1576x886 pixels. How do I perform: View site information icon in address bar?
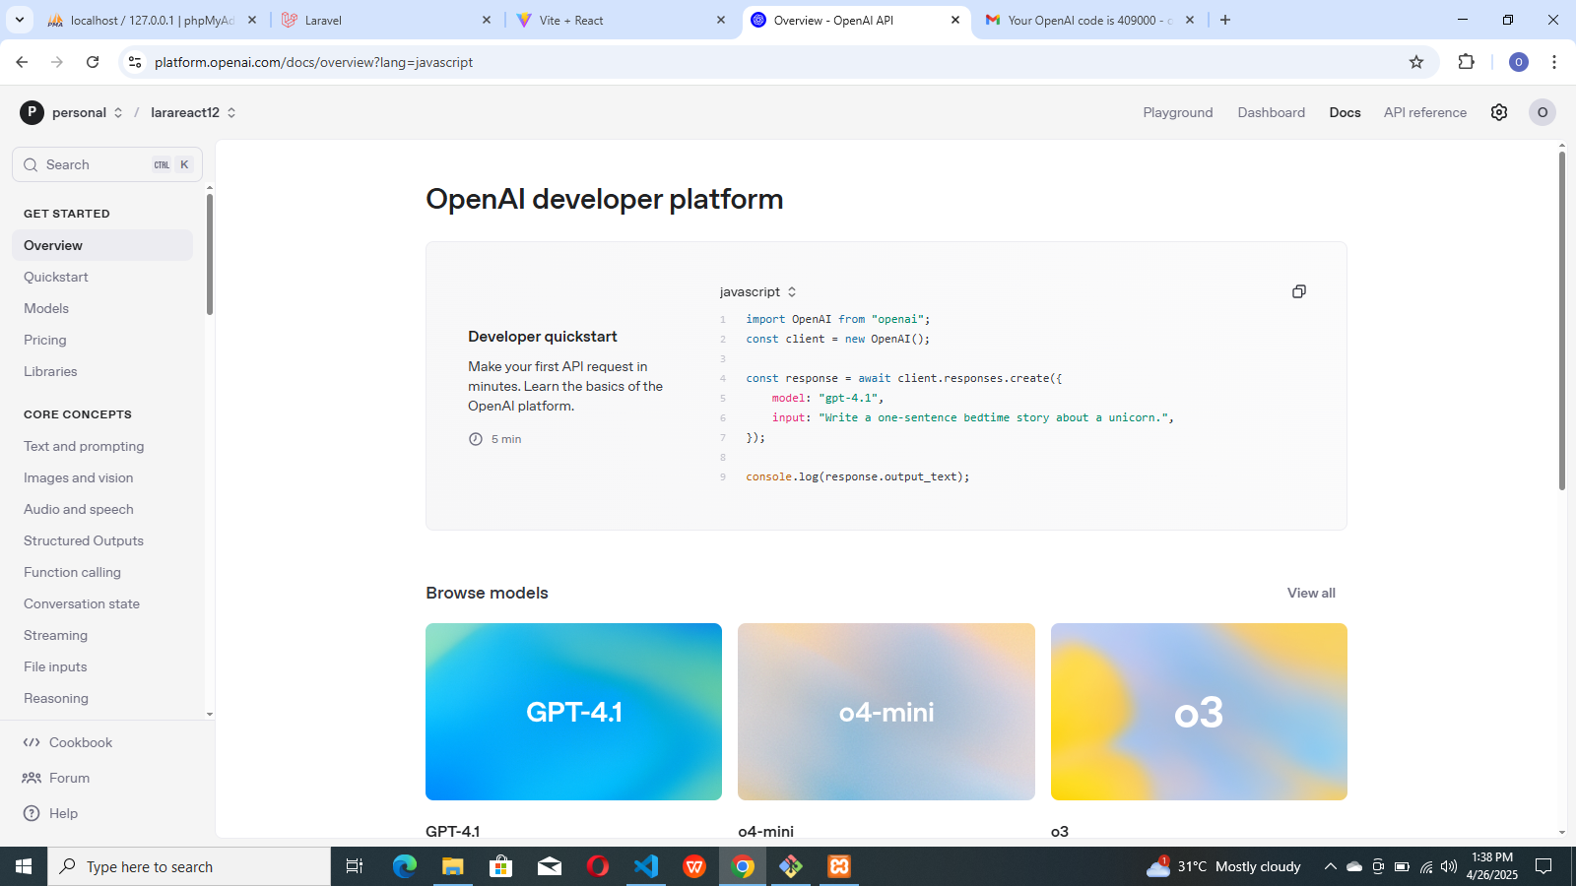(135, 62)
